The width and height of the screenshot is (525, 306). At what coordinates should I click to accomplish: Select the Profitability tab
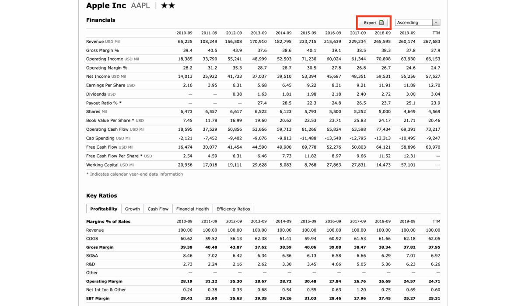pyautogui.click(x=104, y=209)
